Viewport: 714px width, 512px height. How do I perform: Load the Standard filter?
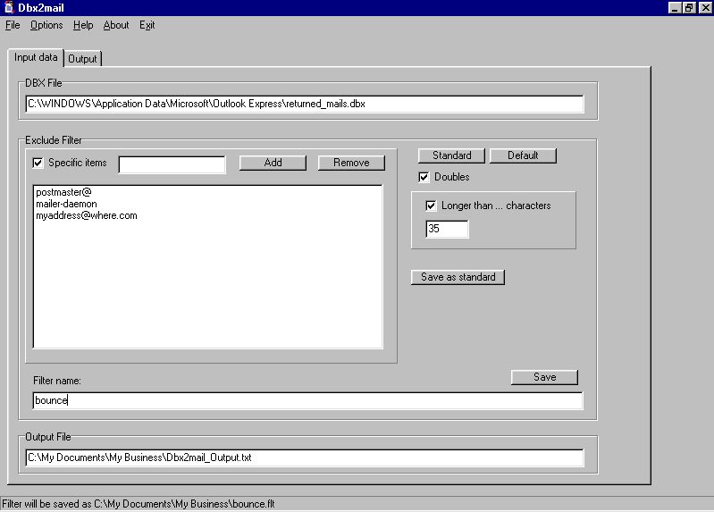451,155
